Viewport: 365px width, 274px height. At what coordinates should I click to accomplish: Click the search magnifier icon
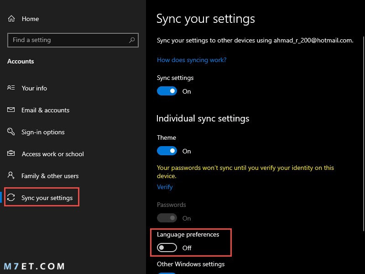click(132, 40)
